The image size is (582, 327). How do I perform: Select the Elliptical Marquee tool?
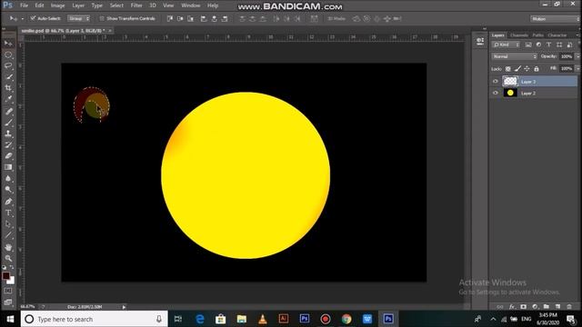click(8, 54)
